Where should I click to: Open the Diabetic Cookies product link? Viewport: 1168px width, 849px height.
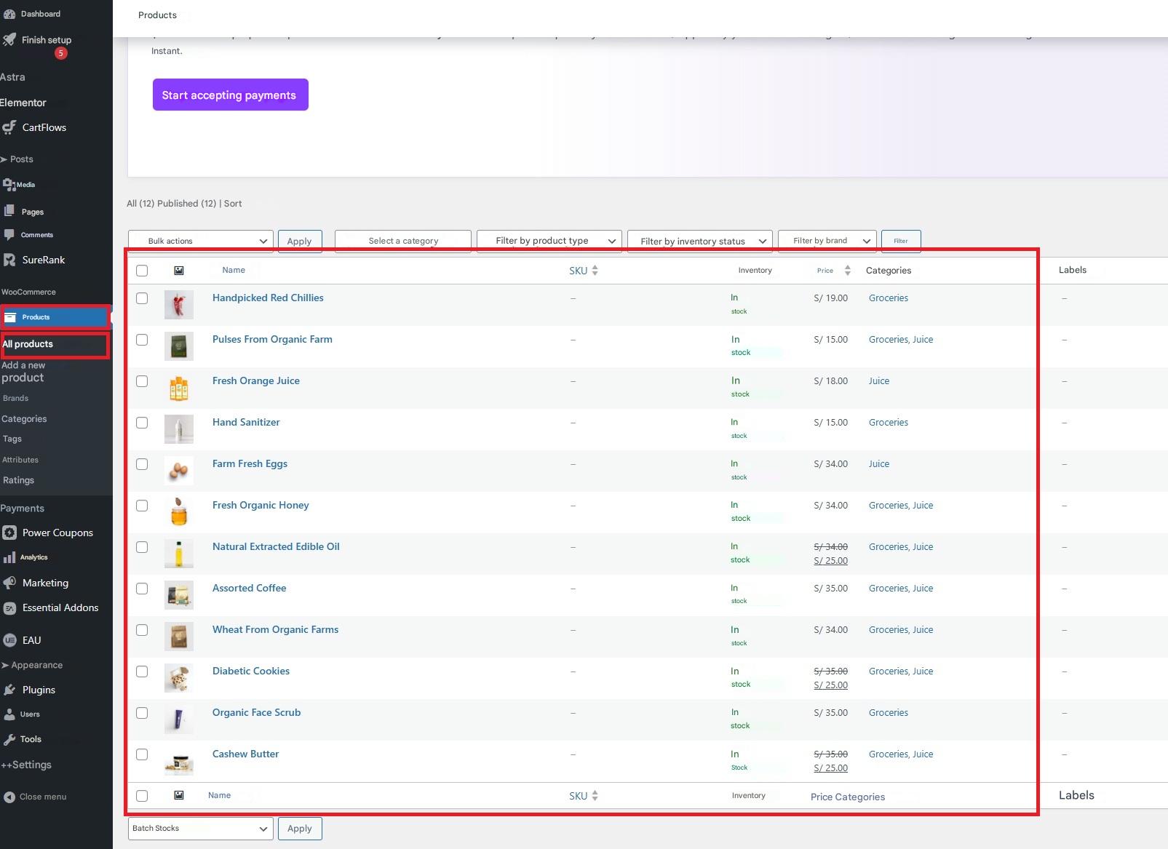click(x=250, y=671)
